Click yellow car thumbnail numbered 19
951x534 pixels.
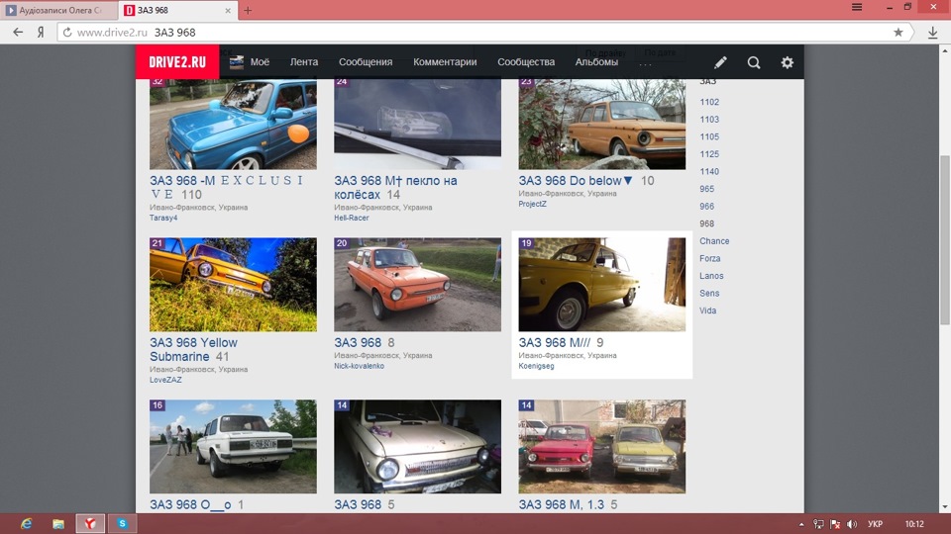pos(601,285)
